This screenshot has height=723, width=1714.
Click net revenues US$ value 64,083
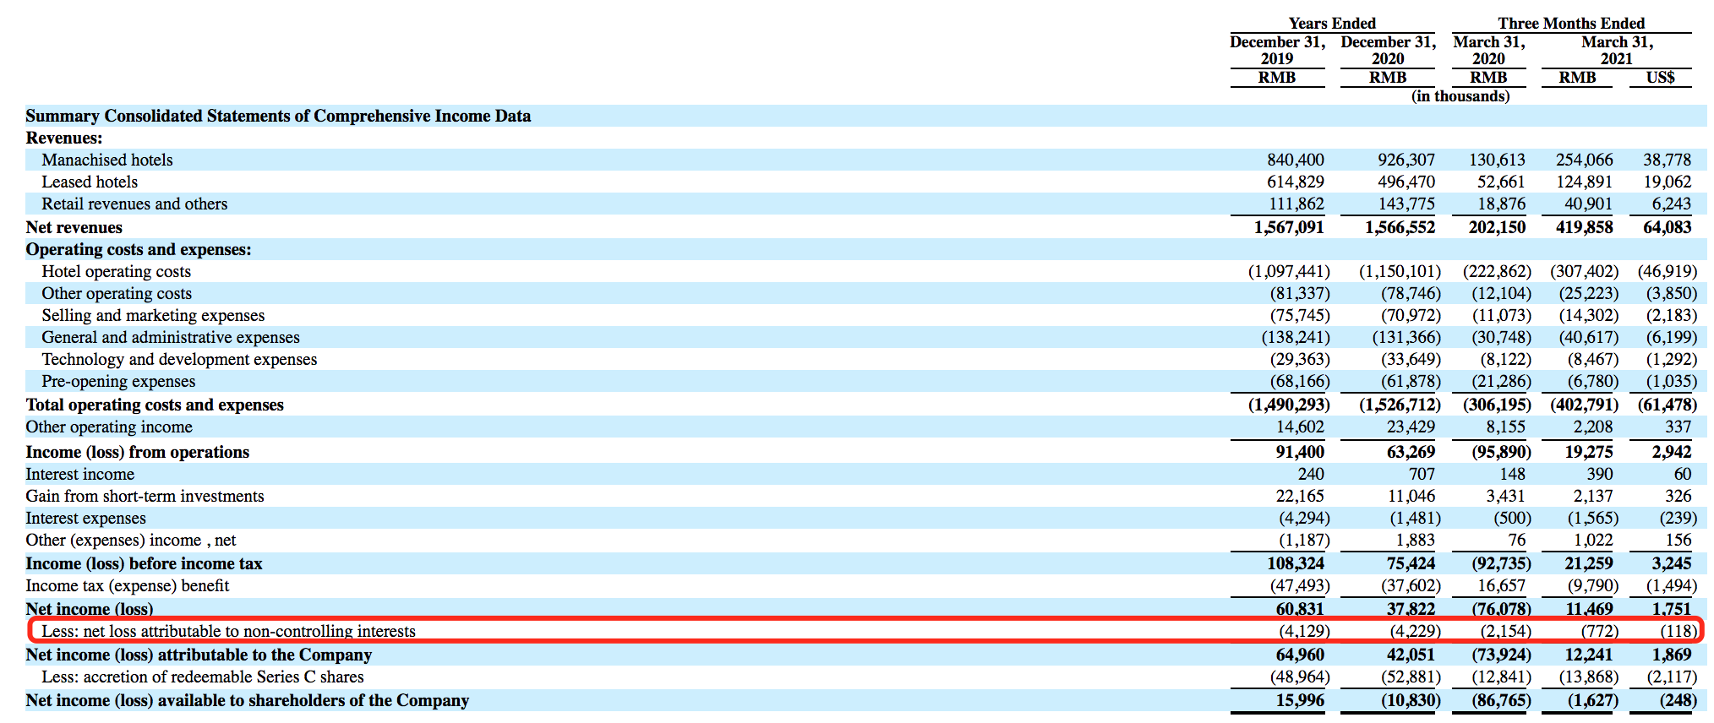[1667, 227]
